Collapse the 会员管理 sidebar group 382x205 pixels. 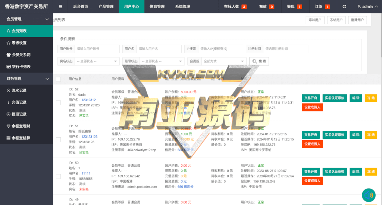pyautogui.click(x=26, y=19)
